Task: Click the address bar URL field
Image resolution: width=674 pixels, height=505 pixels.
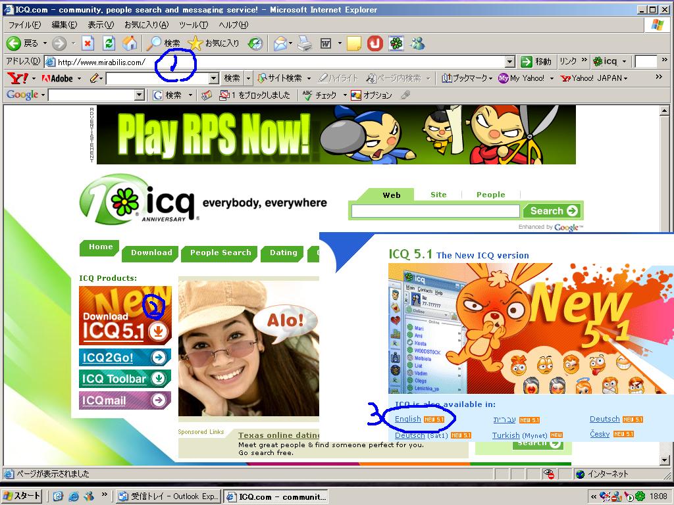Action: coord(275,62)
